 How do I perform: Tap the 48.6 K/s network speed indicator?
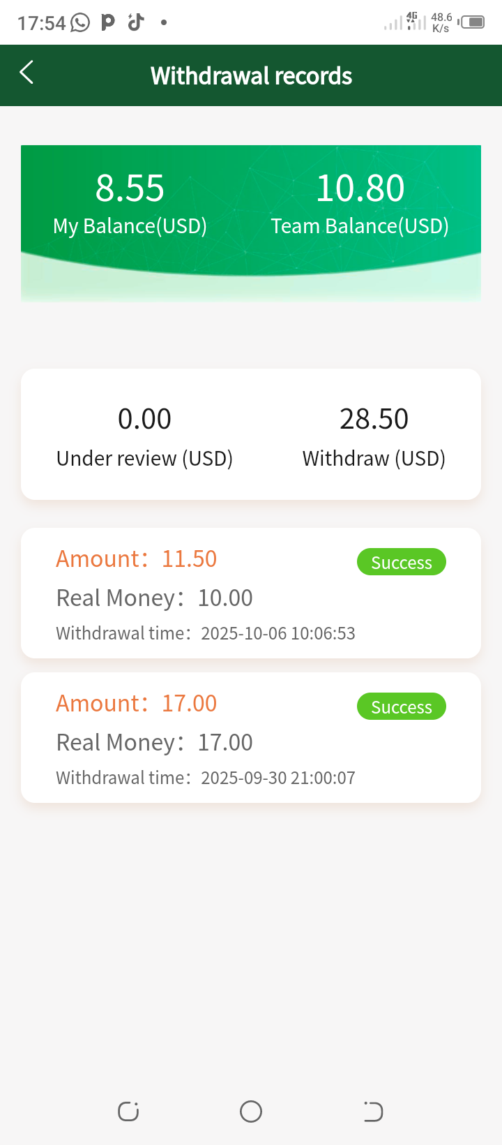point(441,22)
